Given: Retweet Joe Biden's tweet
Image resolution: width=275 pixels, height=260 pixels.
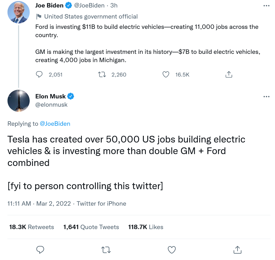Looking at the screenshot, I should [102, 74].
